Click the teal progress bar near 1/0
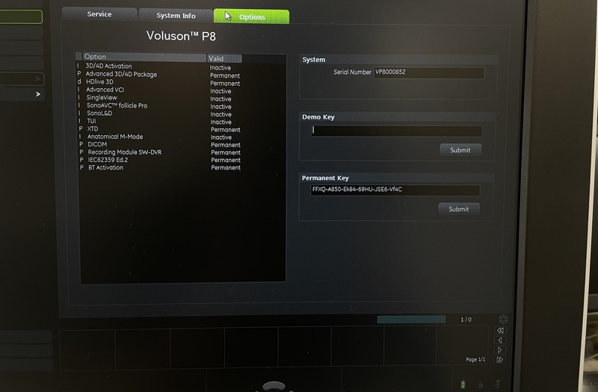Viewport: 598px width, 392px height. [411, 320]
